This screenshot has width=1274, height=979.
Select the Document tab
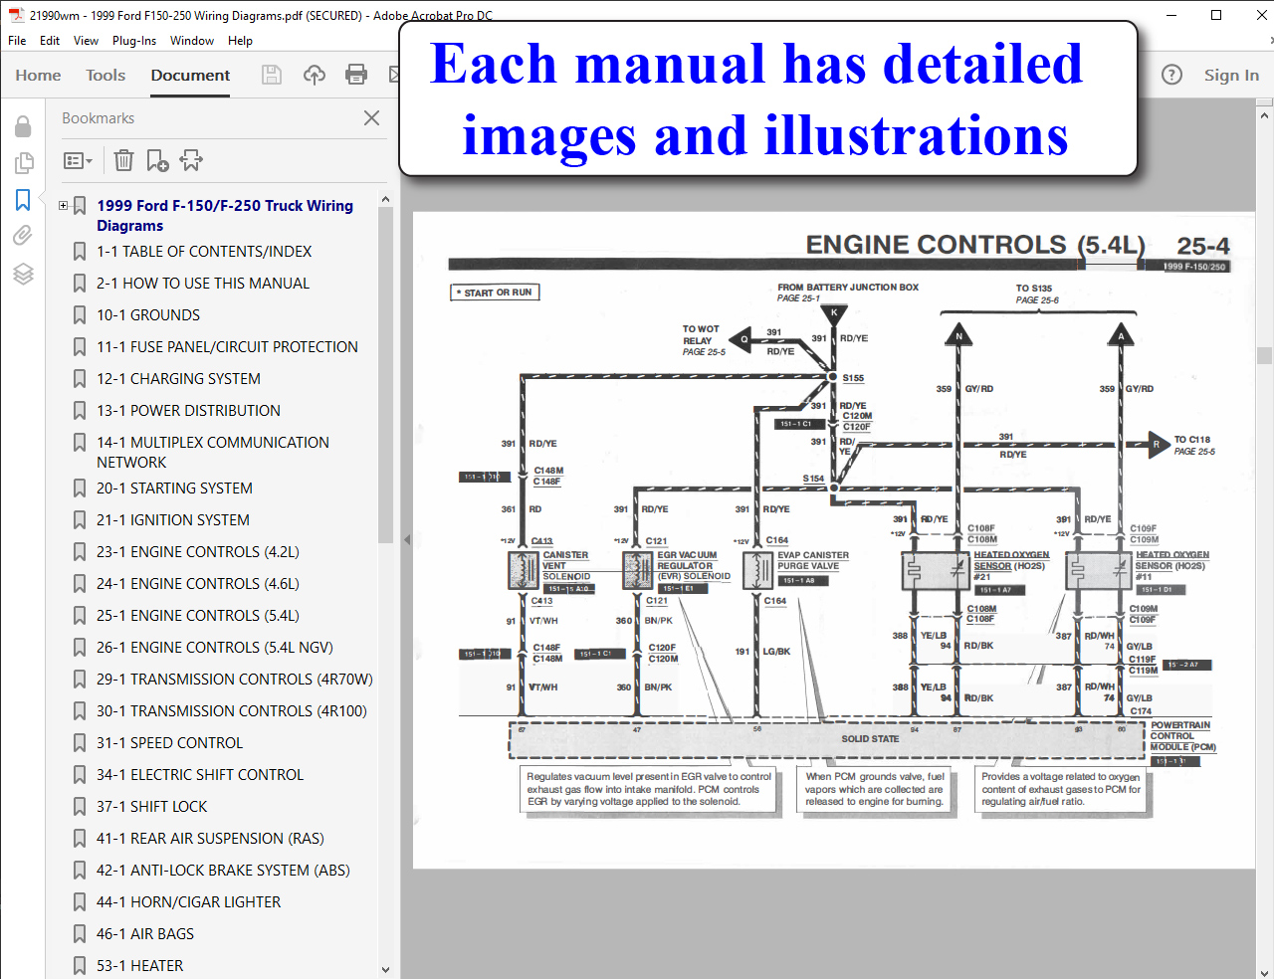point(190,75)
